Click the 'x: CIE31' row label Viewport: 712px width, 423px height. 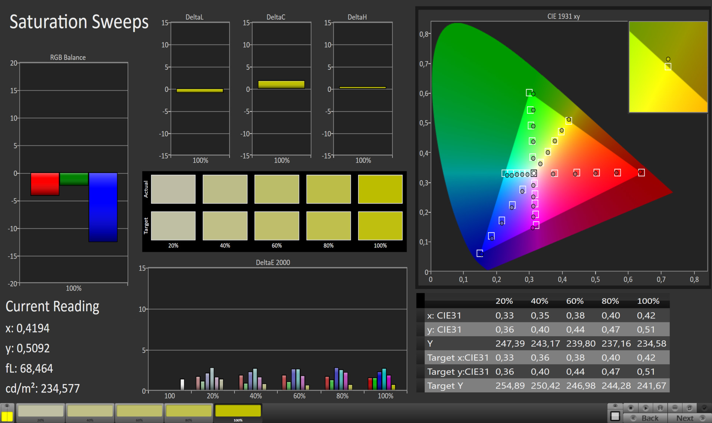444,315
